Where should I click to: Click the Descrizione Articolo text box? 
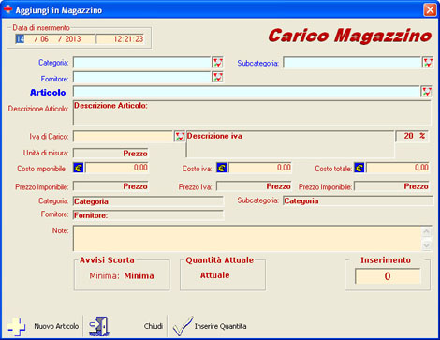pos(252,112)
